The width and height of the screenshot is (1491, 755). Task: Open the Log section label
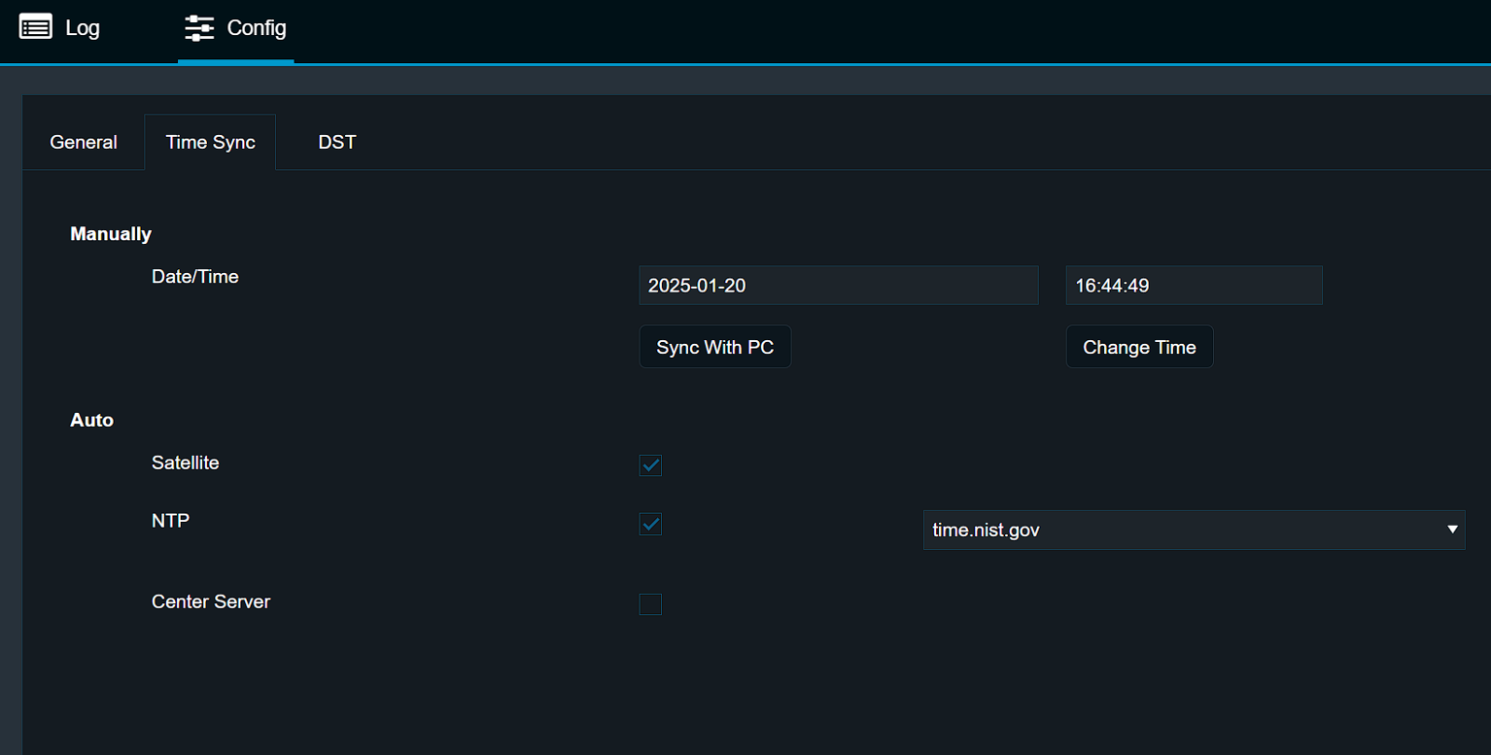[83, 28]
